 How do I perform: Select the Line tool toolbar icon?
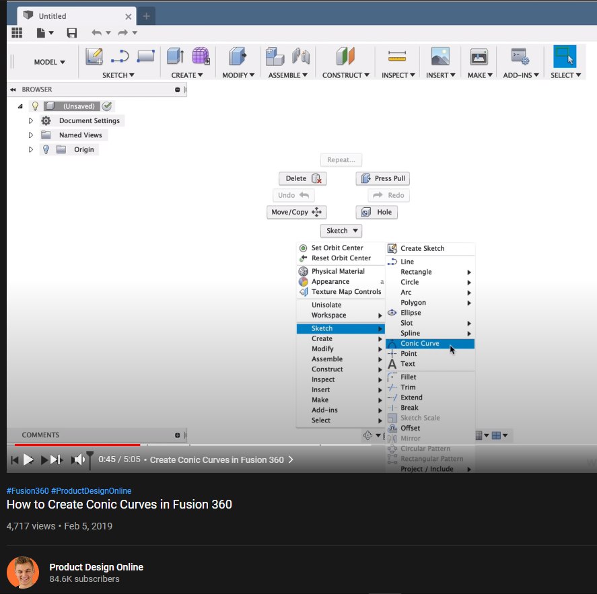click(120, 57)
